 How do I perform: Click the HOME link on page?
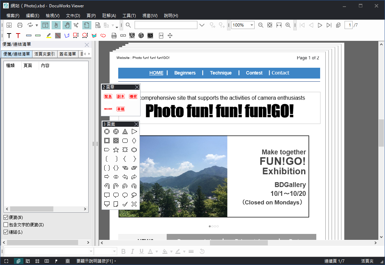(156, 73)
